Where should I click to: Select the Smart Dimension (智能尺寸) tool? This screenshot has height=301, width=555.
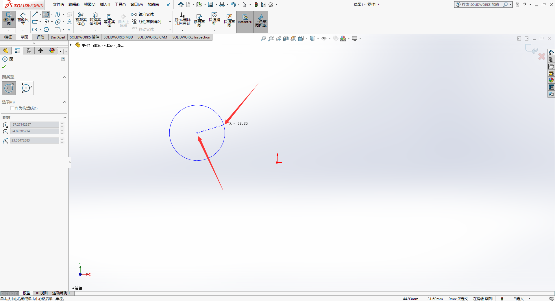click(23, 19)
